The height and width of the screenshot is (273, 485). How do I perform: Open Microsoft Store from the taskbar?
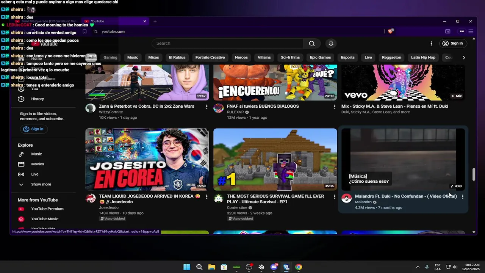(x=224, y=267)
